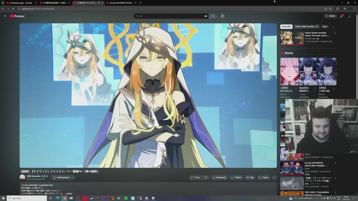Expand the Subskrybujesz notification dropdown
The width and height of the screenshot is (358, 201).
[63, 177]
